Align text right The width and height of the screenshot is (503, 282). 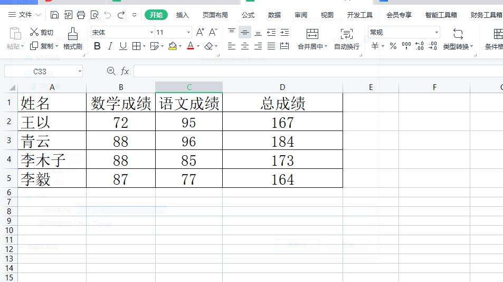[x=258, y=46]
